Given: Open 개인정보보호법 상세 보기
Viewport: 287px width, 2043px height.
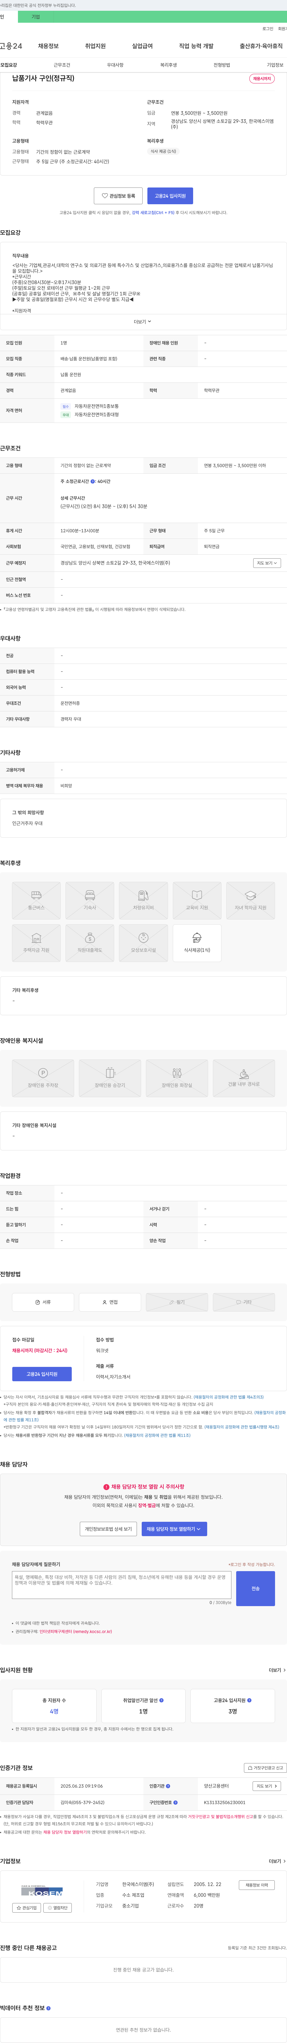Looking at the screenshot, I should pos(108,1529).
